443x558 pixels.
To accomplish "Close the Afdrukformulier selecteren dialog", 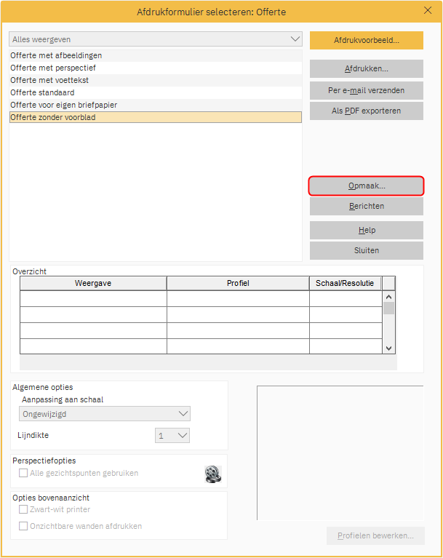I will (x=428, y=11).
